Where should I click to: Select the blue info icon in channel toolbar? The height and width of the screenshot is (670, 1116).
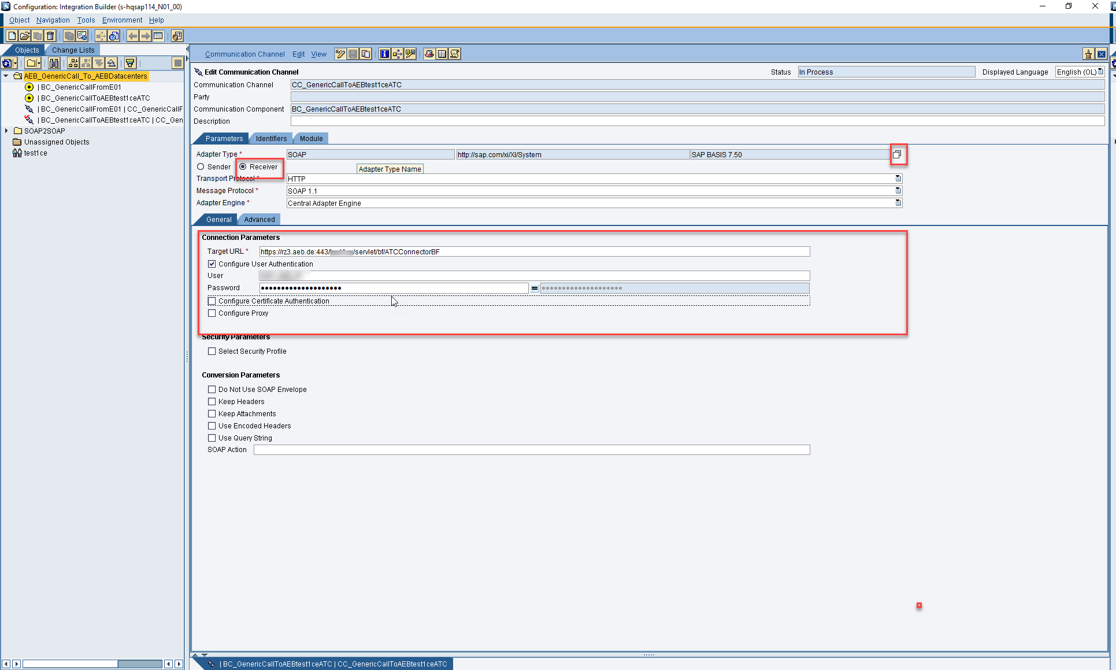[384, 54]
